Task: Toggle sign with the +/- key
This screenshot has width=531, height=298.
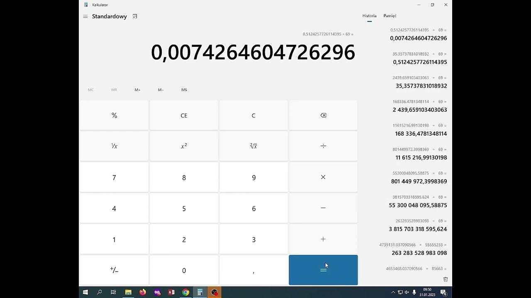Action: (114, 270)
